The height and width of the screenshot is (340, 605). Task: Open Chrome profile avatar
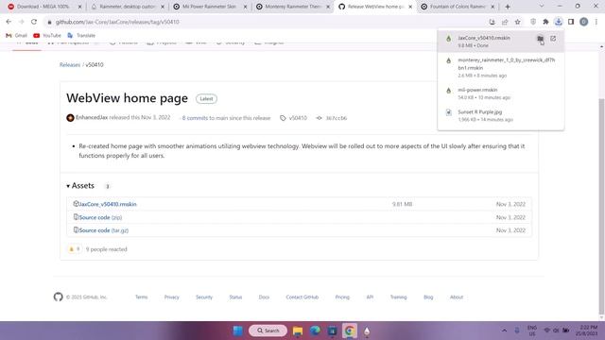tap(584, 22)
